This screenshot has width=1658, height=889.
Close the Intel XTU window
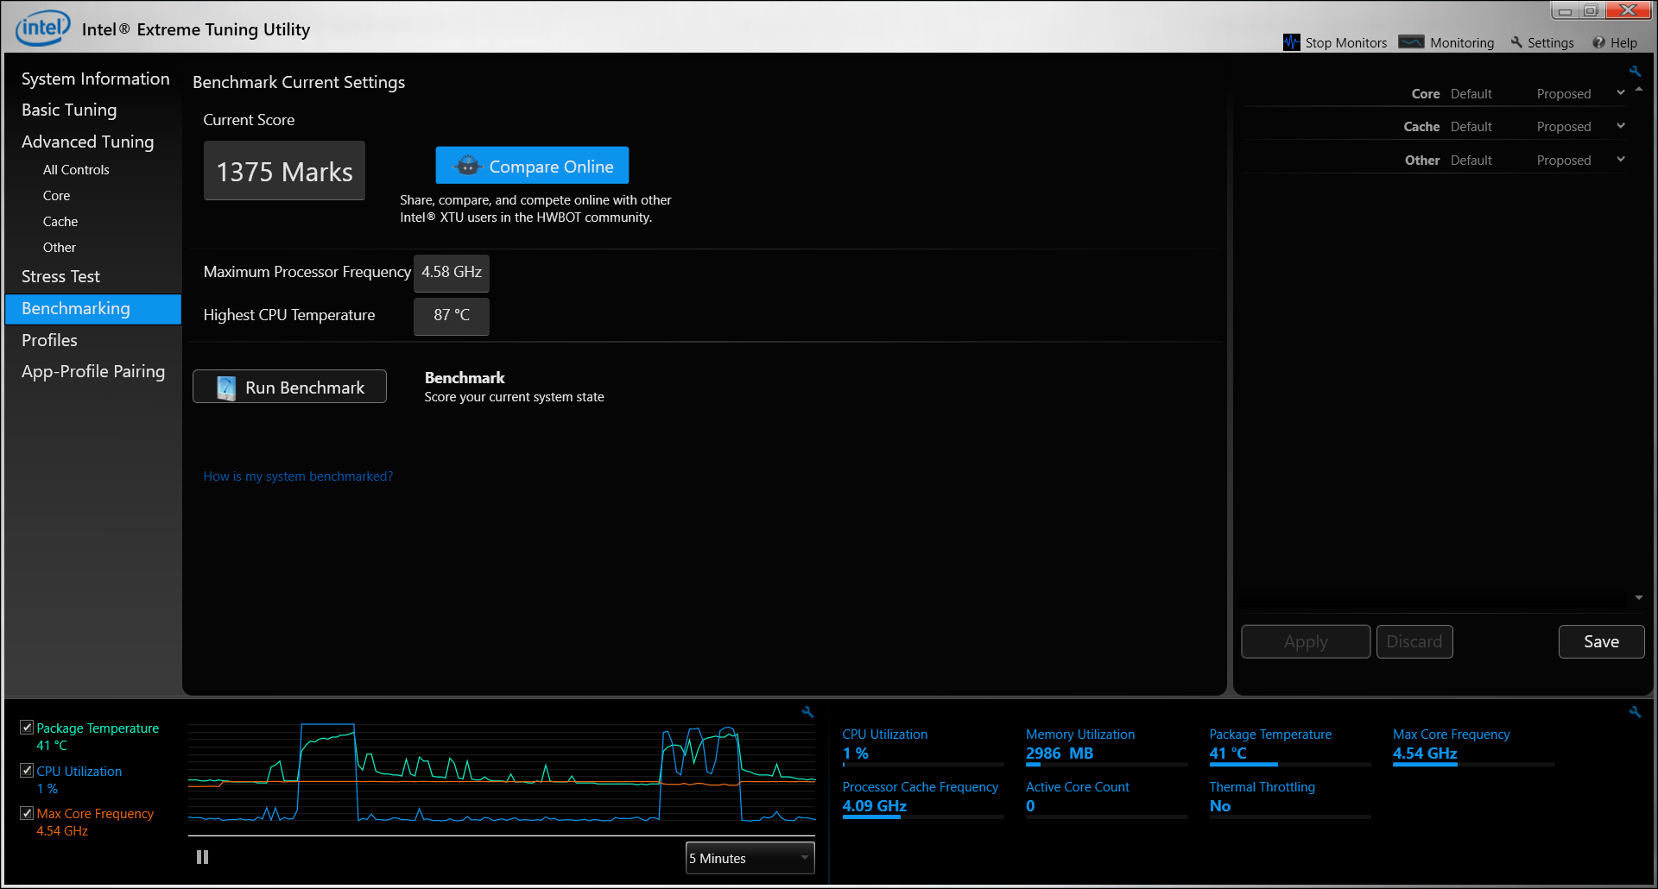1629,10
